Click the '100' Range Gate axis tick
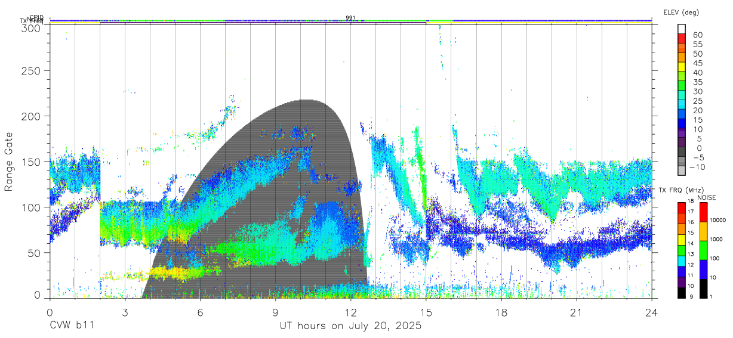 pyautogui.click(x=32, y=207)
